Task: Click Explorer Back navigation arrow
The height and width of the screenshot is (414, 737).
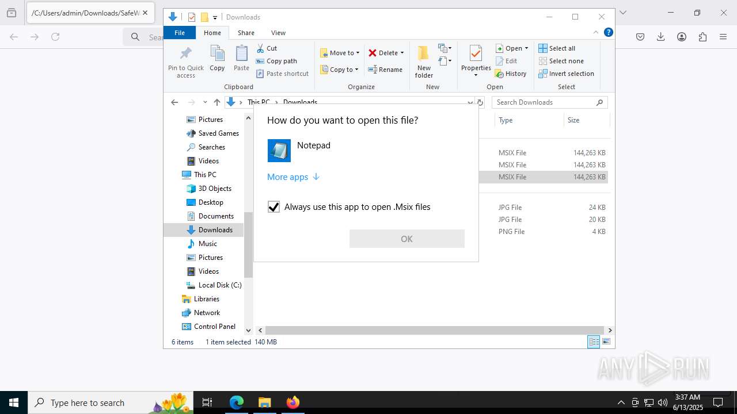Action: click(x=174, y=102)
